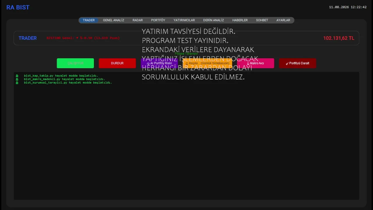Viewport: 373px width, 210px height.
Task: Open the HABERLER tab
Action: coord(240,20)
